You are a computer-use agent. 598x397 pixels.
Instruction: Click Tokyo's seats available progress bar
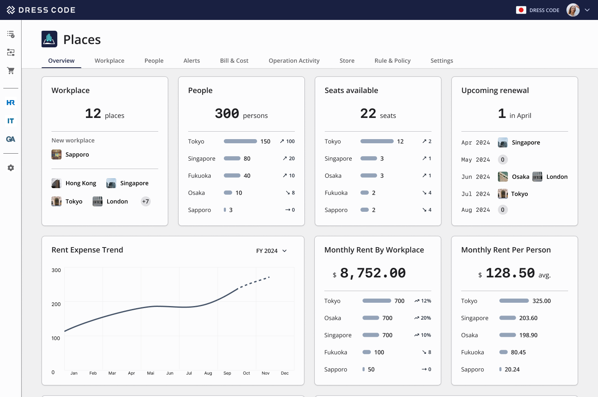[x=377, y=141]
